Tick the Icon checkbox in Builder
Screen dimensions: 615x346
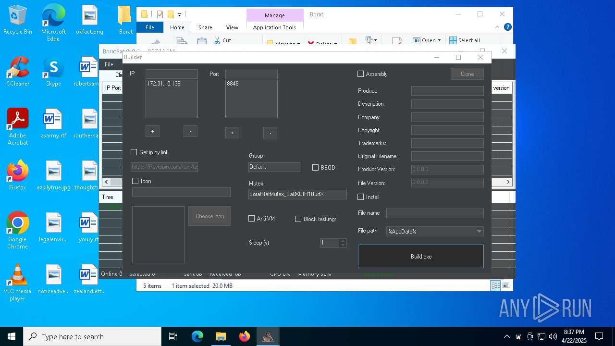[135, 181]
